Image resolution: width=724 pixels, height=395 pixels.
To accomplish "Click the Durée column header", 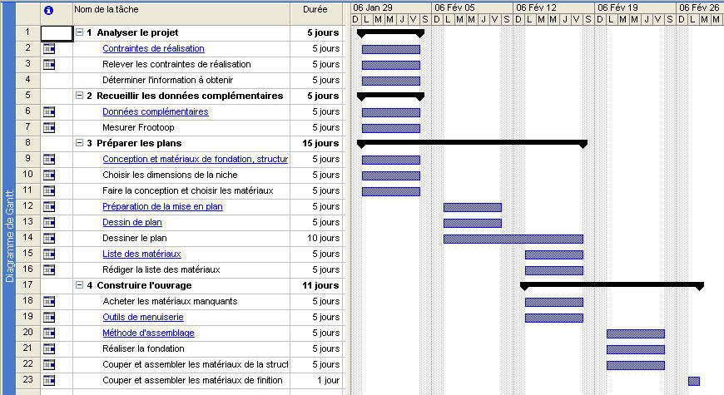I will click(317, 13).
